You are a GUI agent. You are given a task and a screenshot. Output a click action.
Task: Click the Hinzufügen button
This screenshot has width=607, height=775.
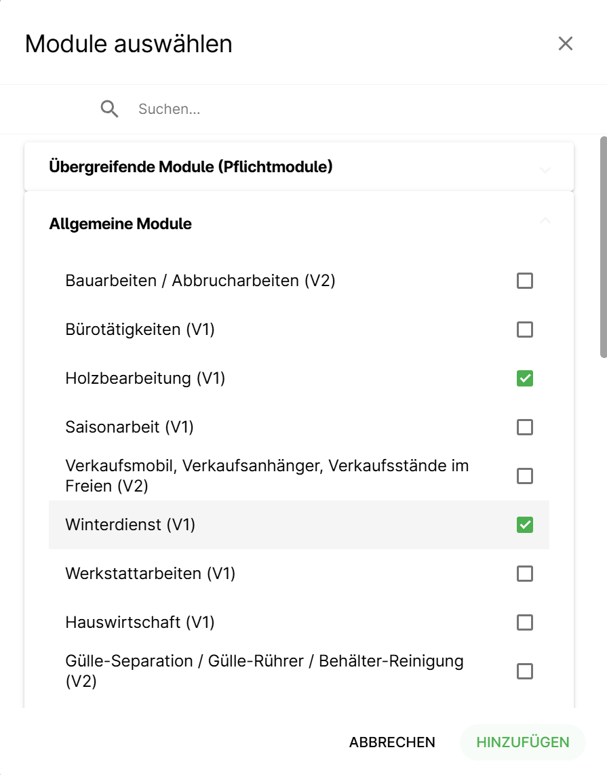[522, 742]
